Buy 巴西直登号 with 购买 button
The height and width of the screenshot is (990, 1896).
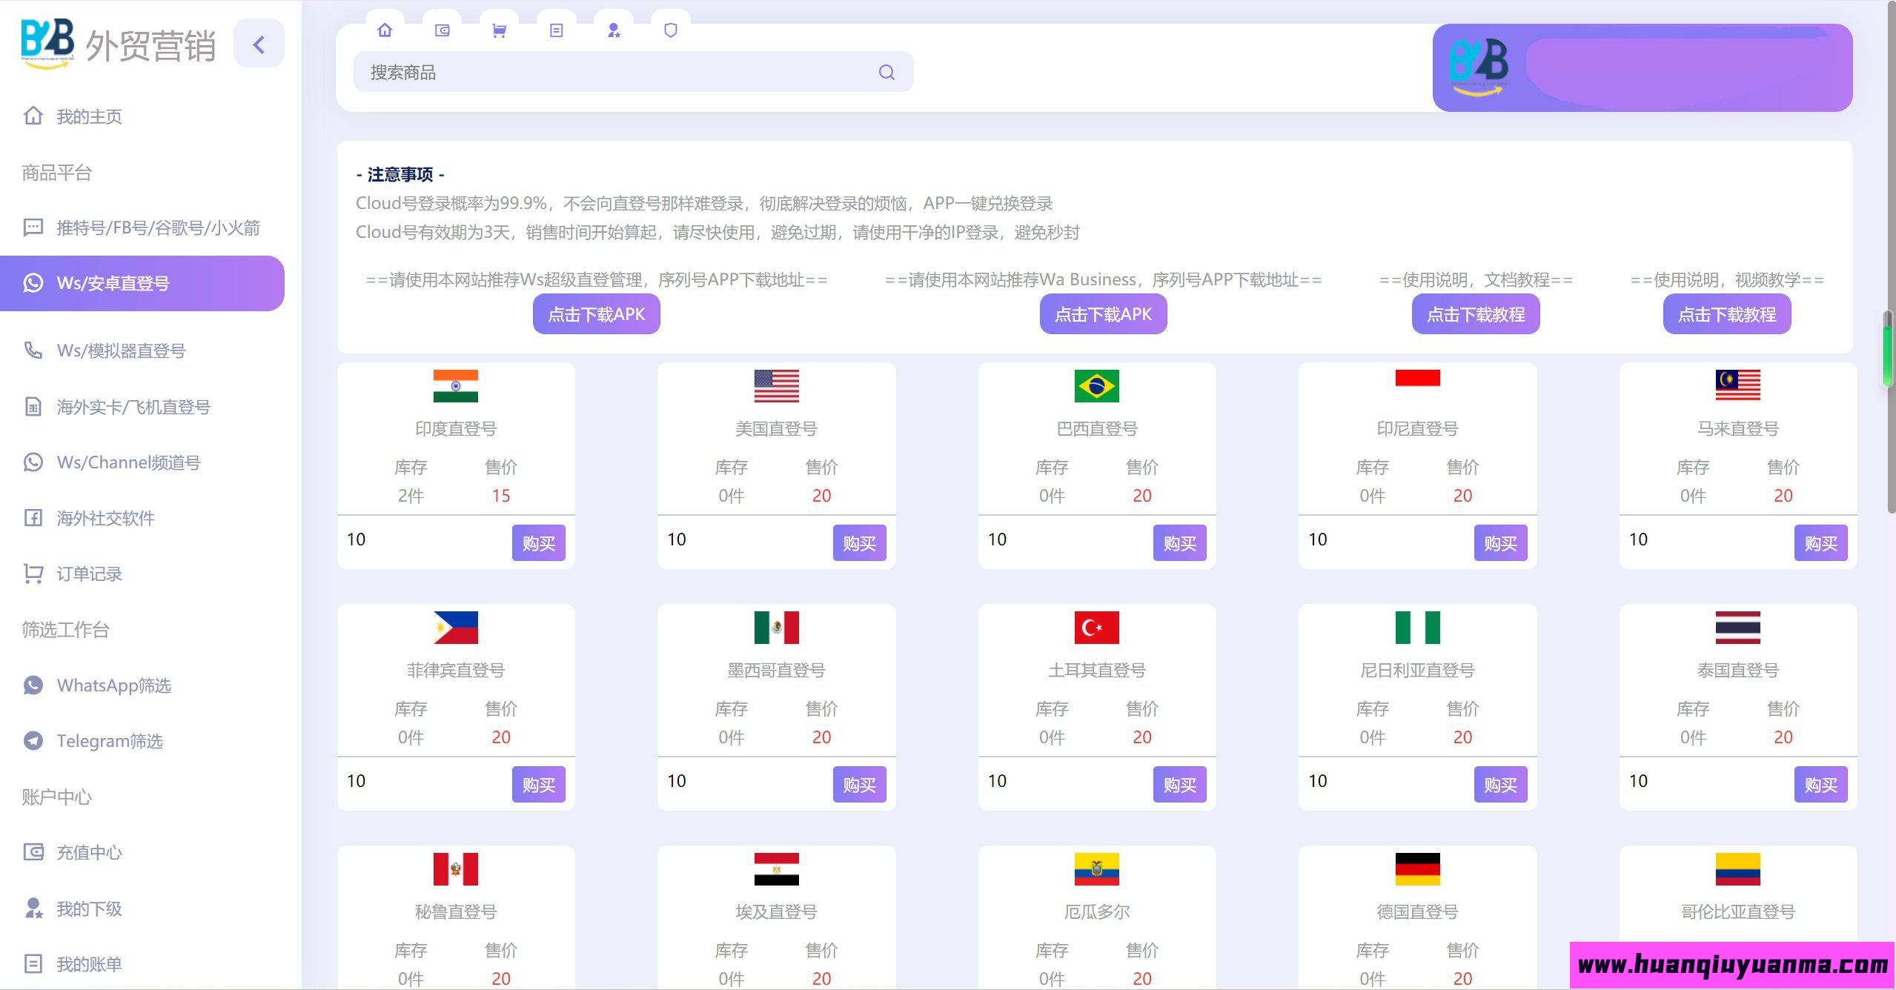1180,543
